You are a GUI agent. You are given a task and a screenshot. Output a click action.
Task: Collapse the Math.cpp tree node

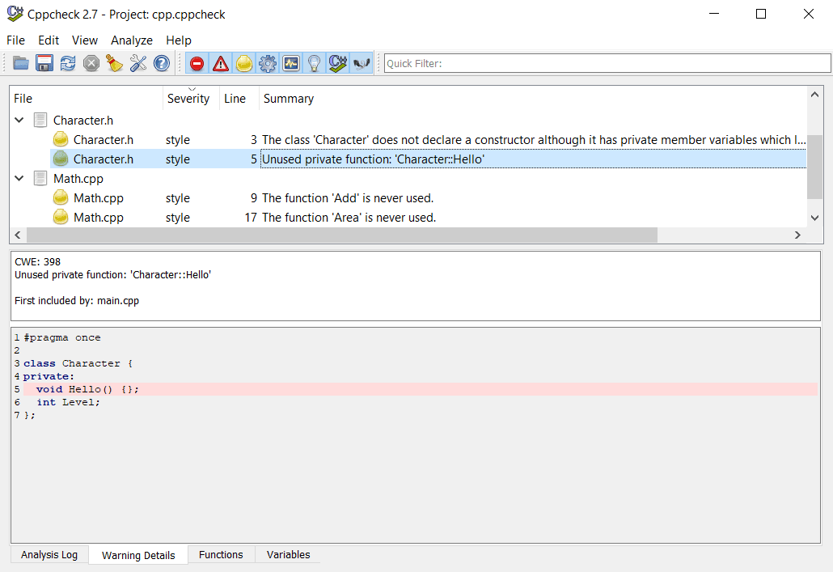point(19,179)
